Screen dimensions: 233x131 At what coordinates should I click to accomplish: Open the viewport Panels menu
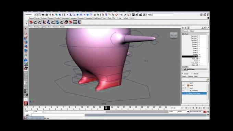[x=62, y=27]
